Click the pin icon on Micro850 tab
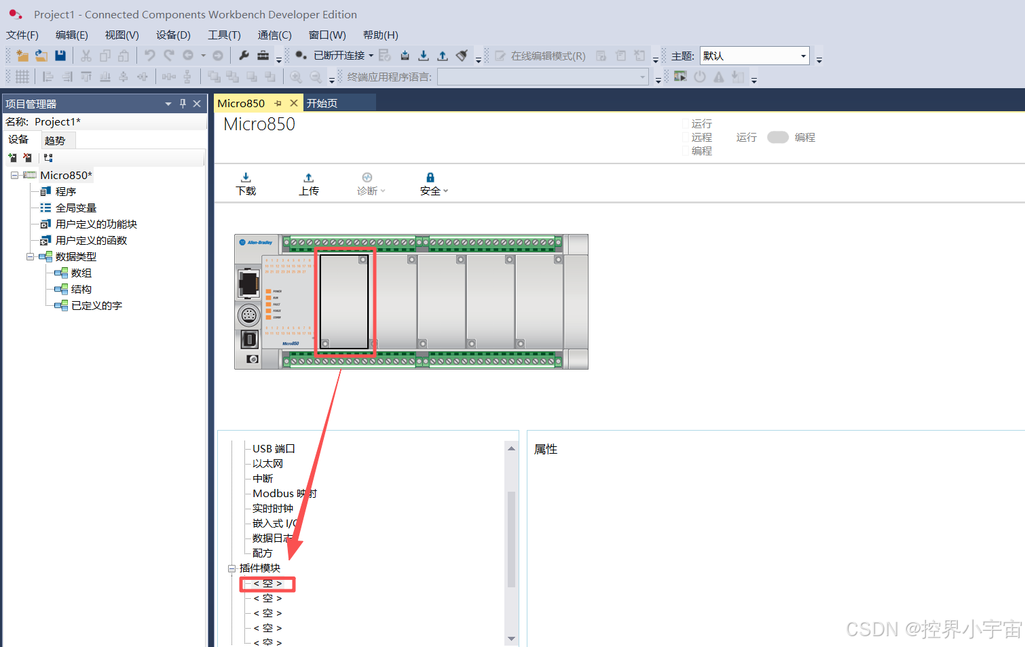 coord(278,103)
